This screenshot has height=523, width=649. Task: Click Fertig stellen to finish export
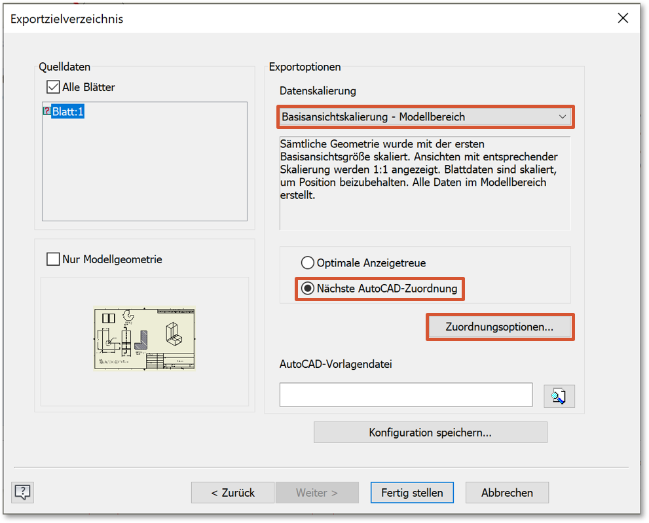[x=412, y=492]
